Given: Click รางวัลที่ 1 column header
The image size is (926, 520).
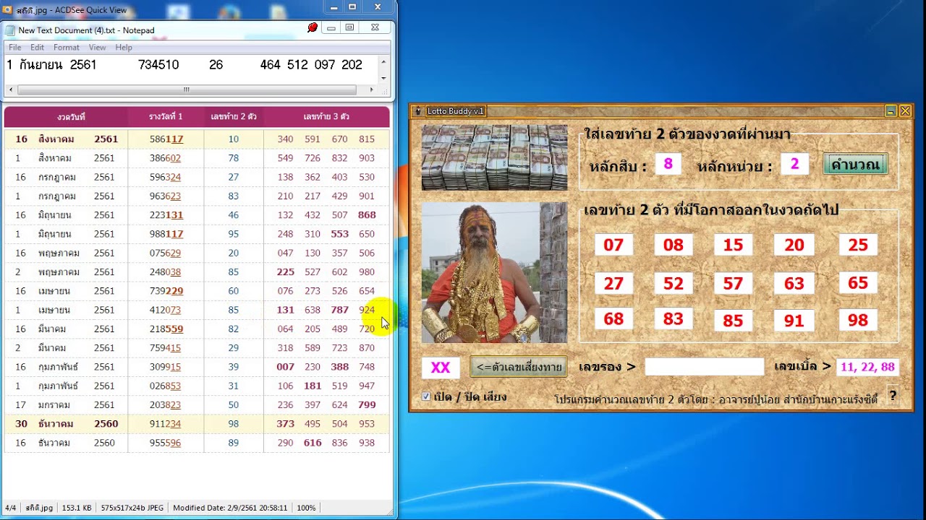Looking at the screenshot, I should (166, 116).
